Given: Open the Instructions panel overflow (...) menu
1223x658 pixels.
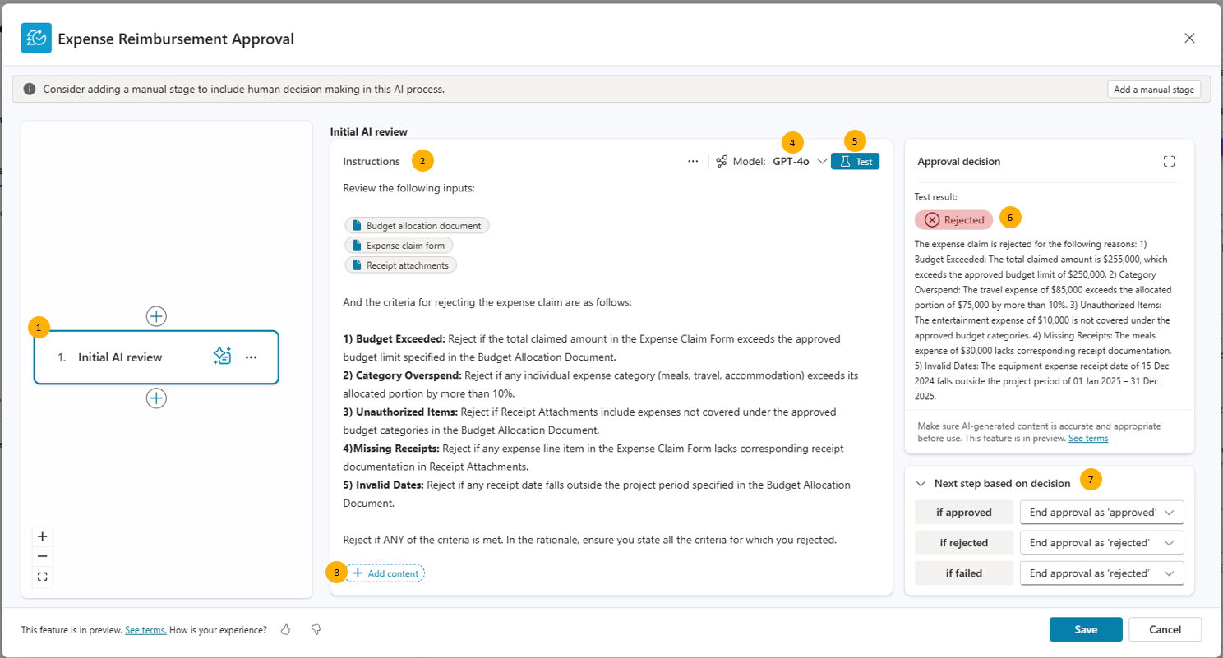Looking at the screenshot, I should [x=693, y=161].
